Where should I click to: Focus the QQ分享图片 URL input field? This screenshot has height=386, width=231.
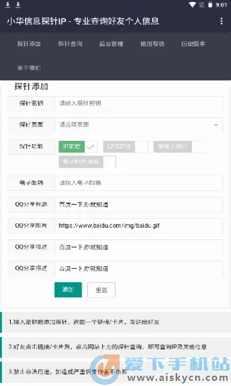point(139,226)
